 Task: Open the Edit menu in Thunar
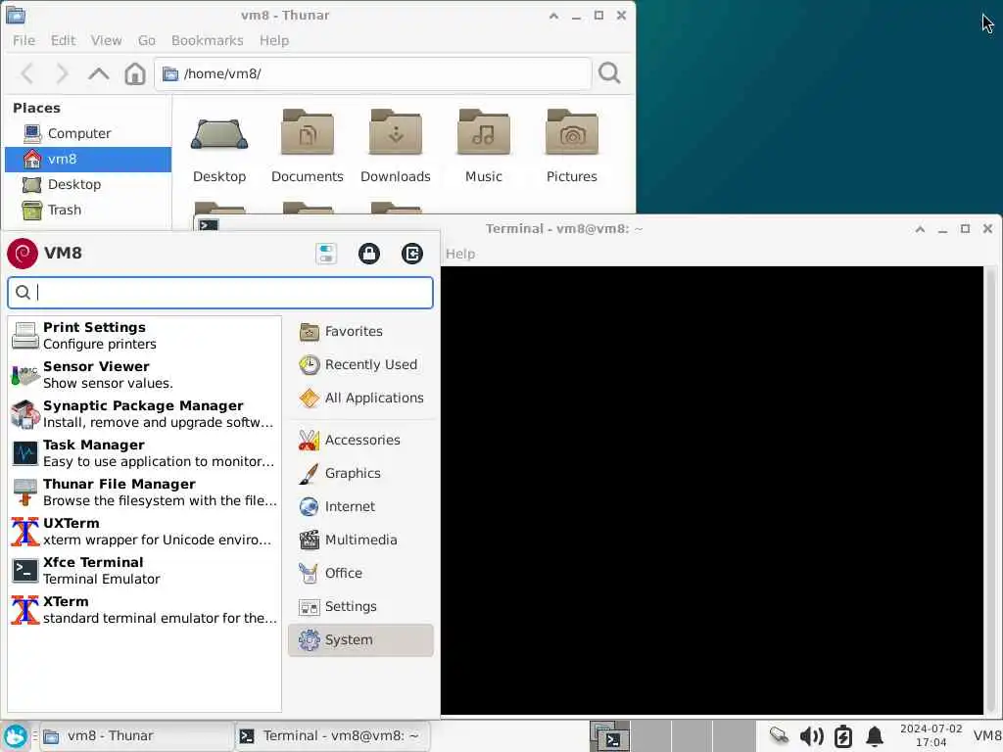(x=64, y=40)
